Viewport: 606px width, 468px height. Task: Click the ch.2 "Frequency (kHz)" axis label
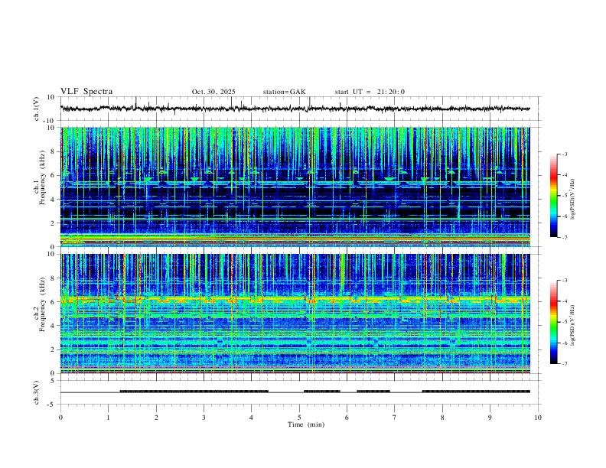42,304
